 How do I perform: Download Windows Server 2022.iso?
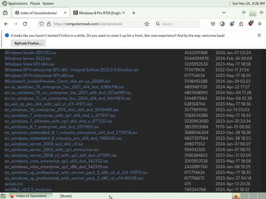point(28,58)
